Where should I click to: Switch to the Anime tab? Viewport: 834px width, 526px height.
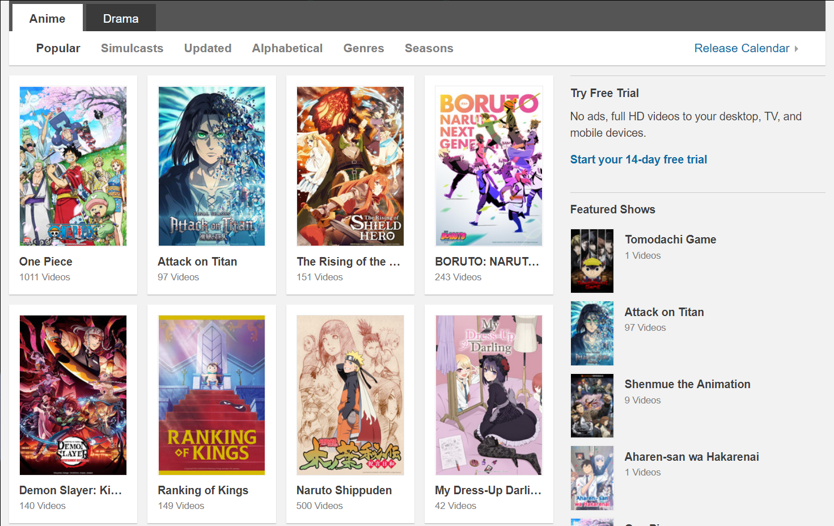point(47,18)
